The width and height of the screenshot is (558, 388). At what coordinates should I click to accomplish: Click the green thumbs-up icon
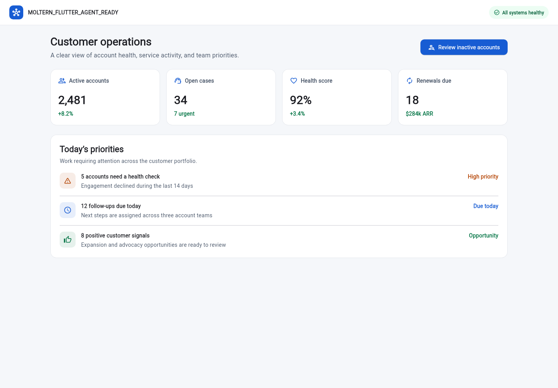(67, 240)
